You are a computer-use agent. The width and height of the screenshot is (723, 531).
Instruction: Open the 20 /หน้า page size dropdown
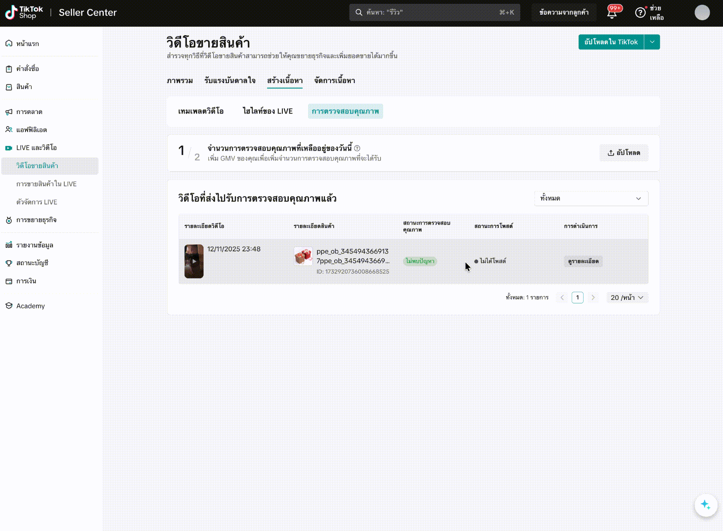coord(627,298)
